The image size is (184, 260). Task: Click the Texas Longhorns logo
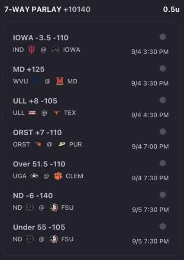[56, 113]
